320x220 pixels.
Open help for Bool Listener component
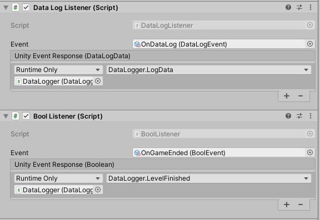pos(288,116)
